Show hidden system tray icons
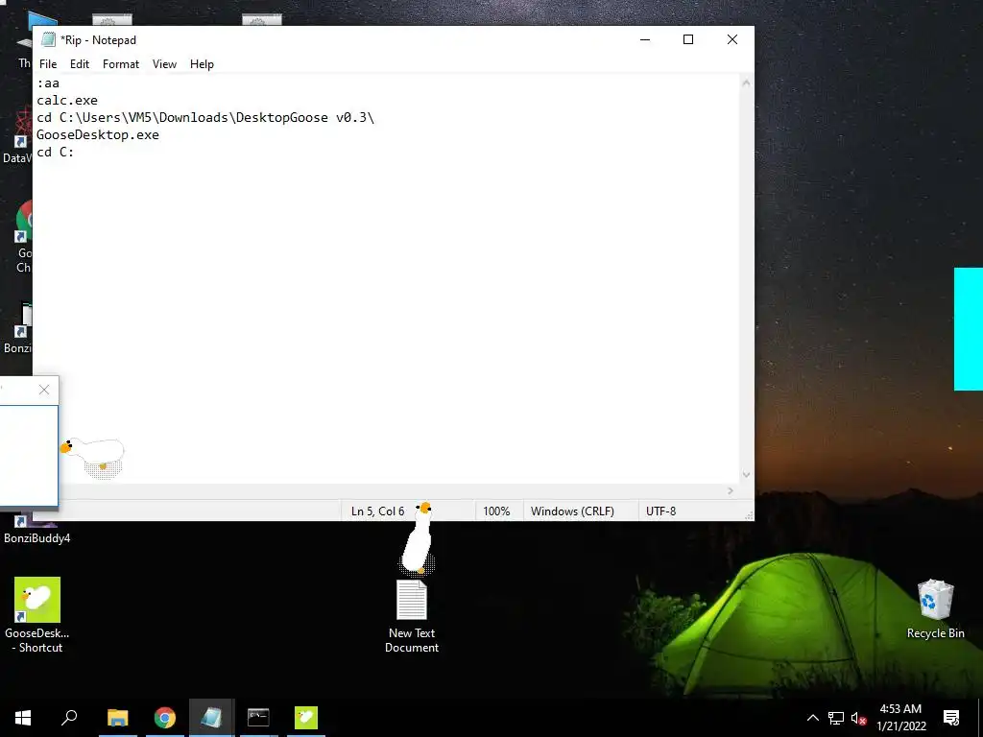The width and height of the screenshot is (983, 737). [x=812, y=718]
